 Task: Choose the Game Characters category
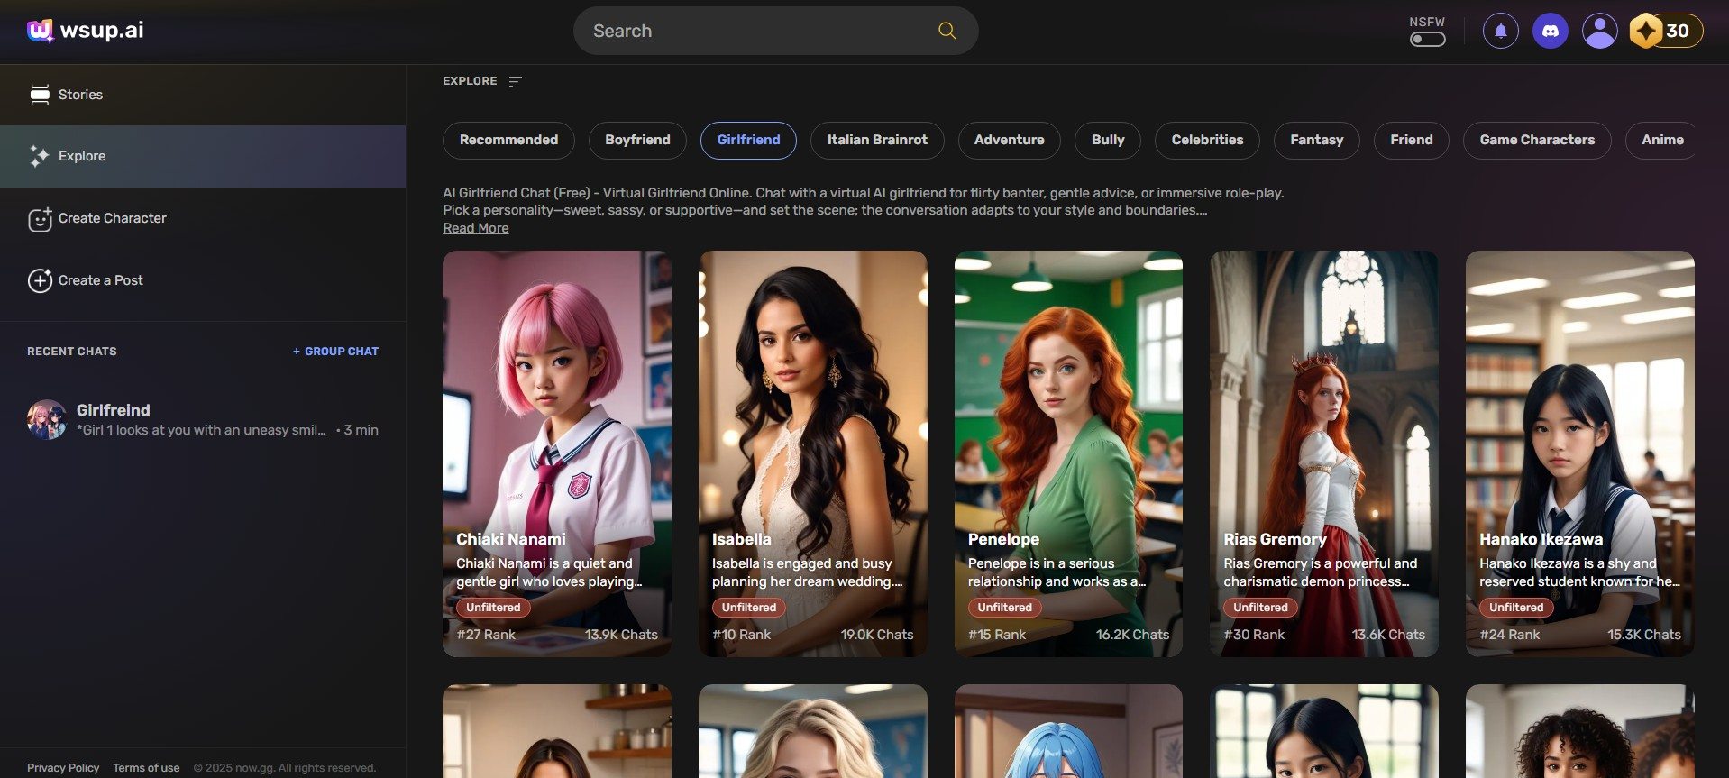(1536, 140)
